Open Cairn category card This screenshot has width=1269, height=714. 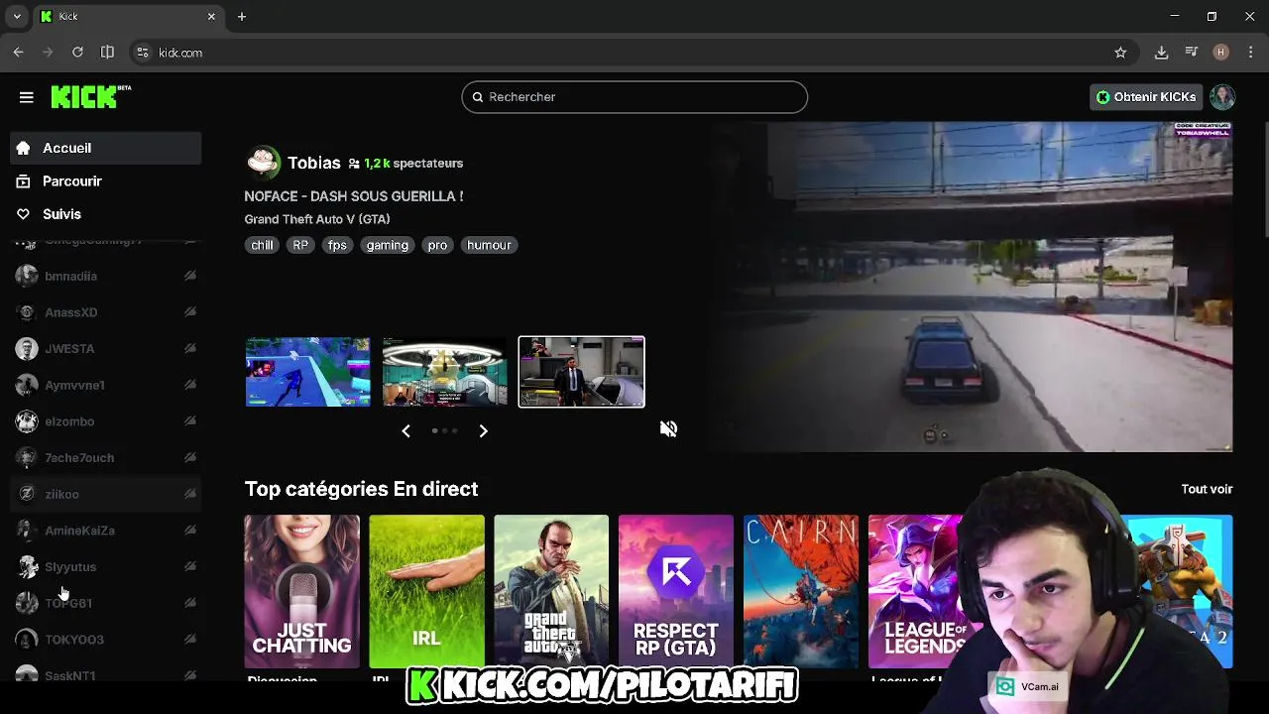(x=801, y=591)
